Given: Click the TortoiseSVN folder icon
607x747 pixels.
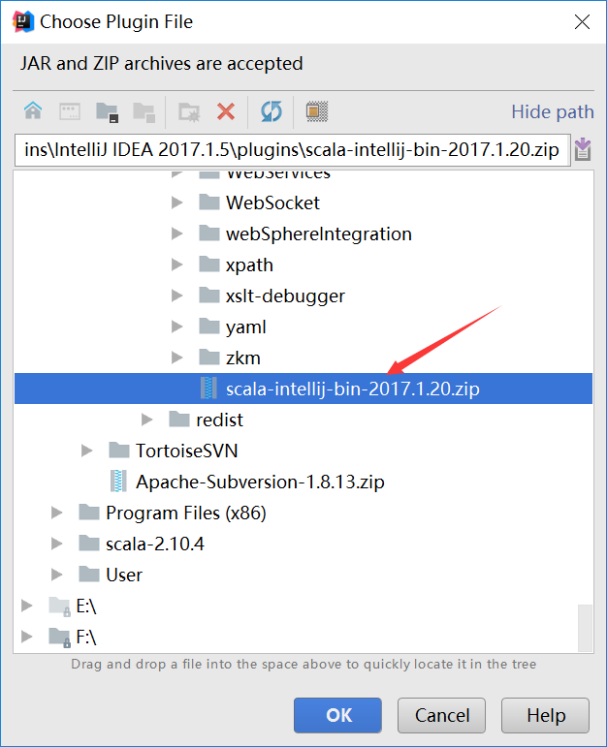Looking at the screenshot, I should (x=118, y=450).
